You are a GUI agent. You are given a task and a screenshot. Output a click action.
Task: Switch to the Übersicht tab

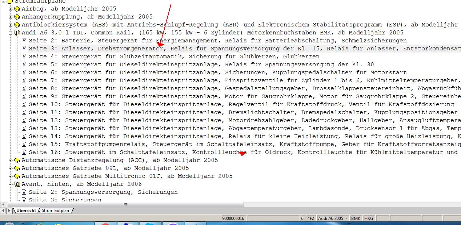tap(26, 210)
